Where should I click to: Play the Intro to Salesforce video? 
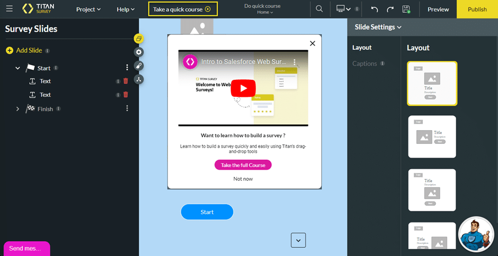[243, 88]
